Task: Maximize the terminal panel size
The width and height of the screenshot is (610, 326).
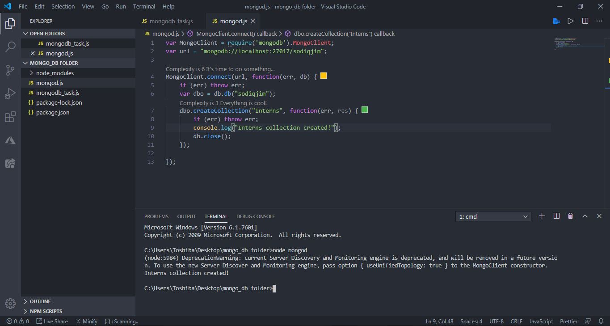Action: pos(585,216)
